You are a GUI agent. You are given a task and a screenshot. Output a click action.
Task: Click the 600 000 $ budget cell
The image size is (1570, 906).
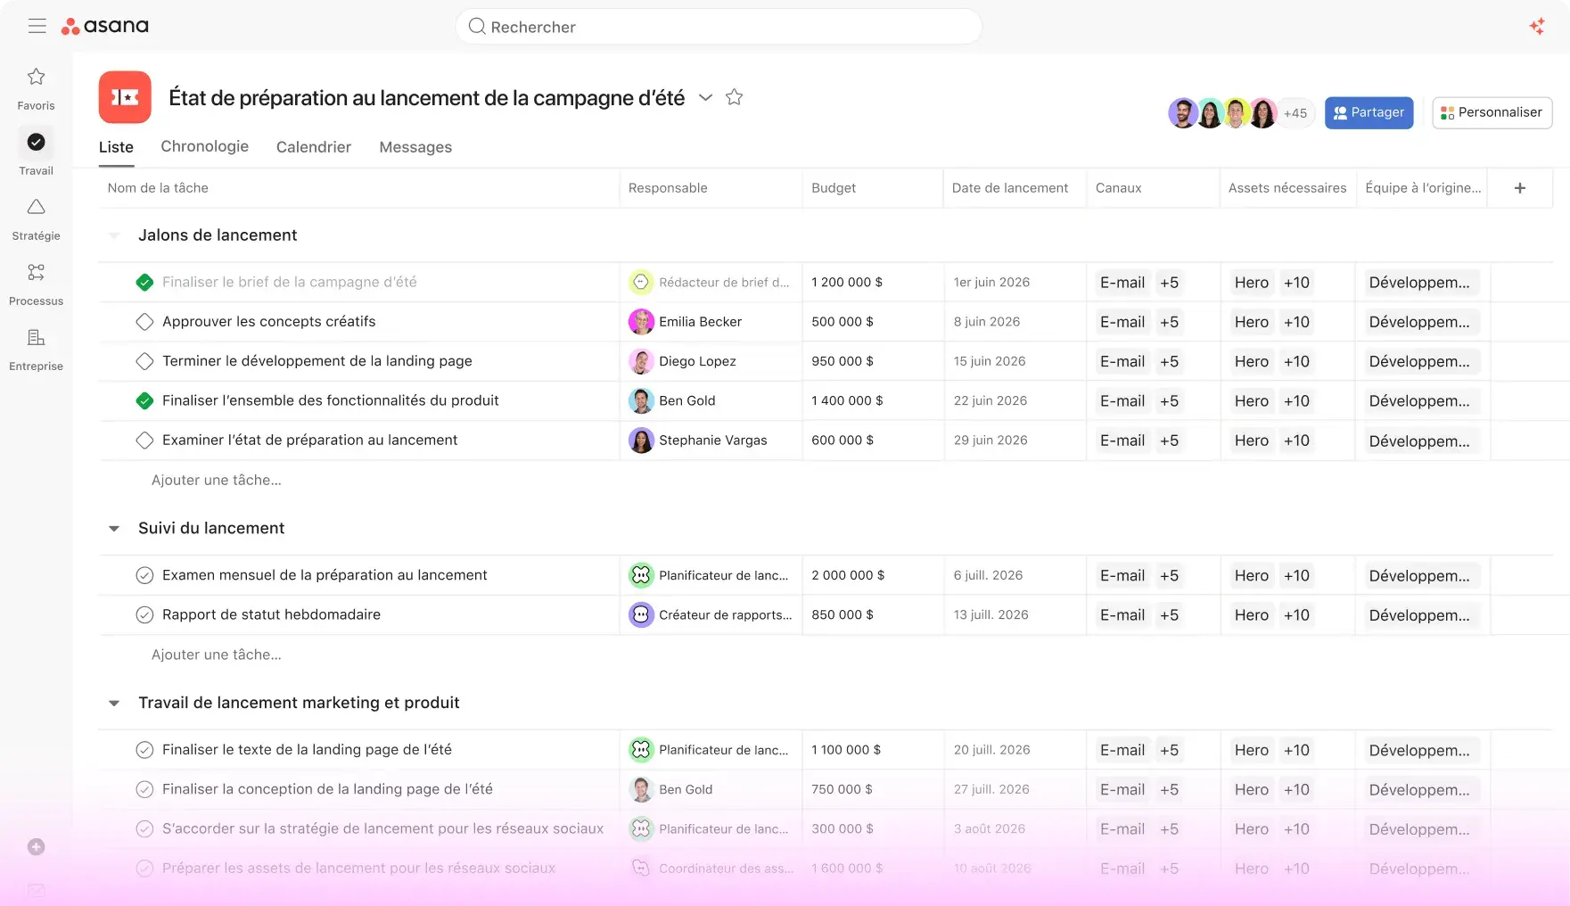[873, 441]
